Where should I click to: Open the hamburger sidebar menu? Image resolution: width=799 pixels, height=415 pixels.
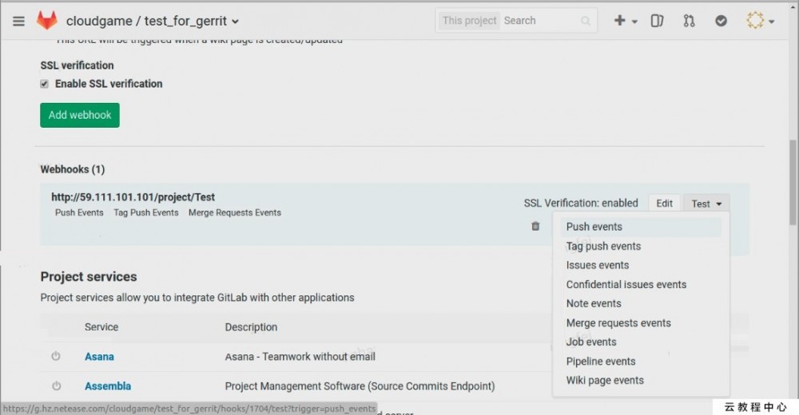19,21
